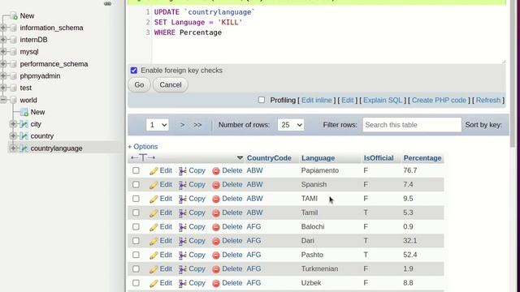Click the red Delete icon for Pashto row
The image size is (520, 292).
pyautogui.click(x=216, y=255)
